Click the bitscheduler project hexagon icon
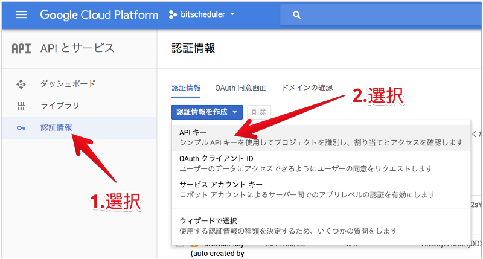The height and width of the screenshot is (259, 483). (173, 14)
